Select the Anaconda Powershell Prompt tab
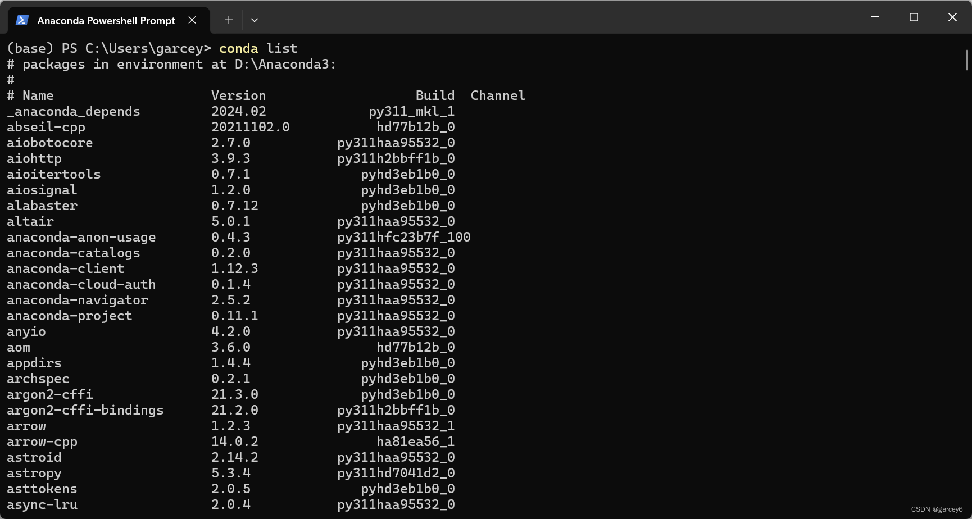 [x=109, y=20]
